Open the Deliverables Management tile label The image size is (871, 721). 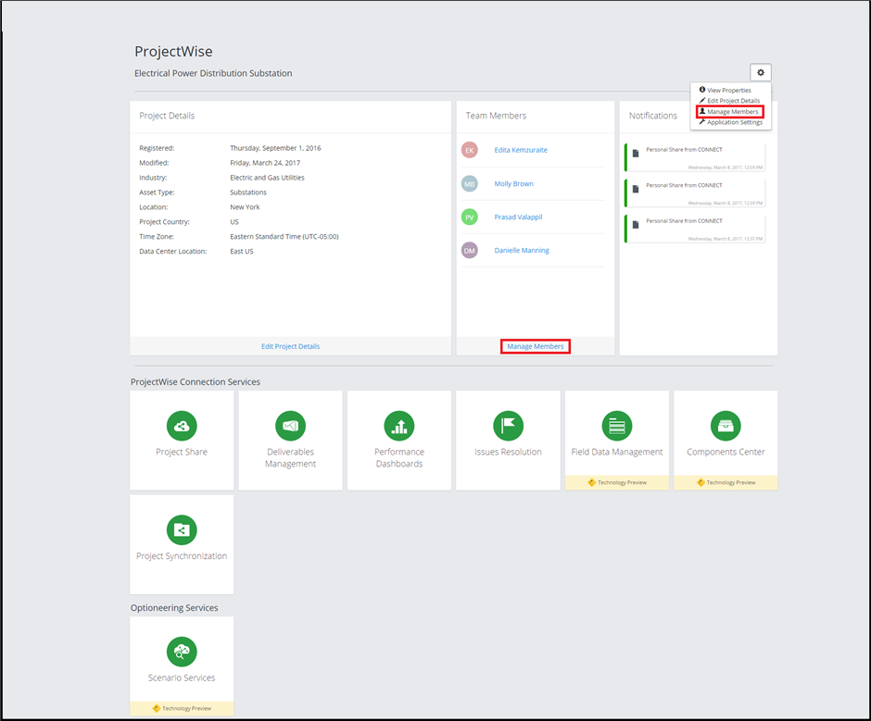291,458
